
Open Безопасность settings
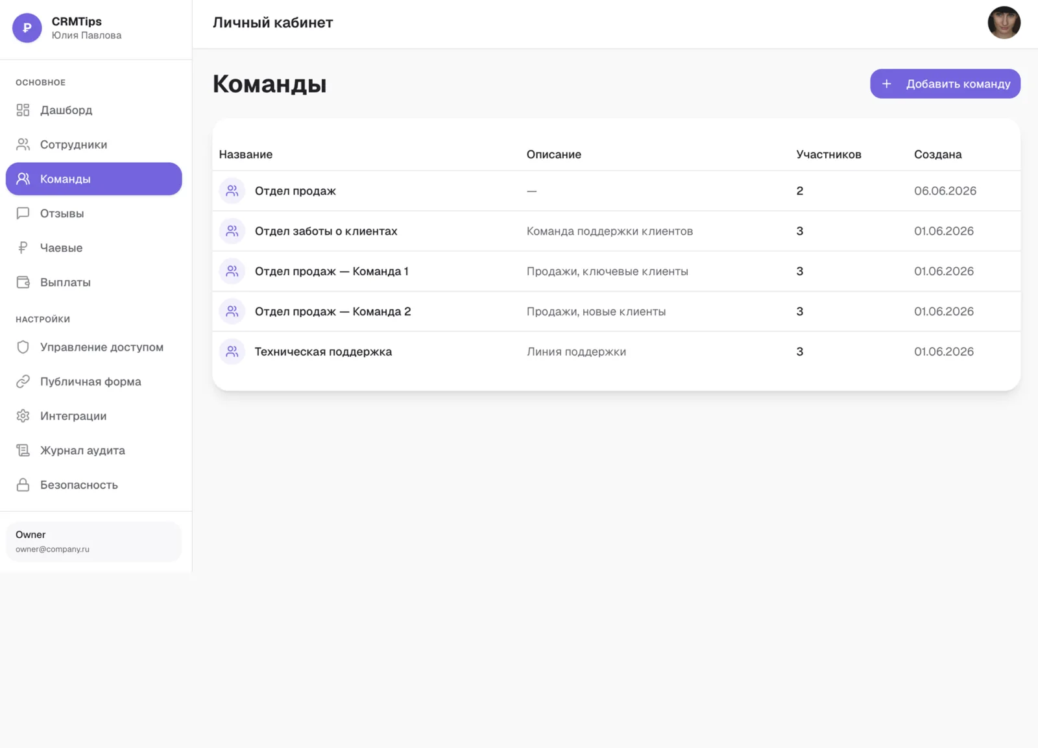tap(94, 485)
